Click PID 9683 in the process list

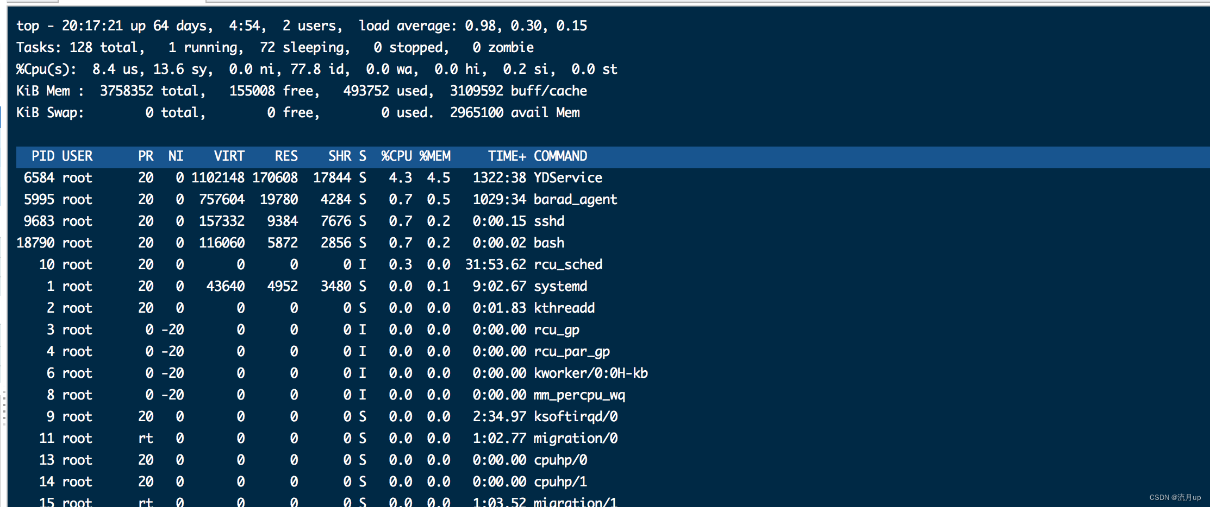39,221
